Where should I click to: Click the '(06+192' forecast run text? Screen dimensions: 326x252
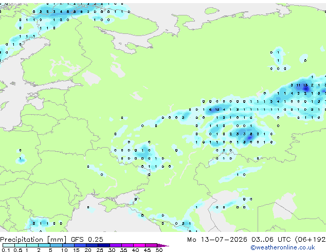(x=310, y=240)
